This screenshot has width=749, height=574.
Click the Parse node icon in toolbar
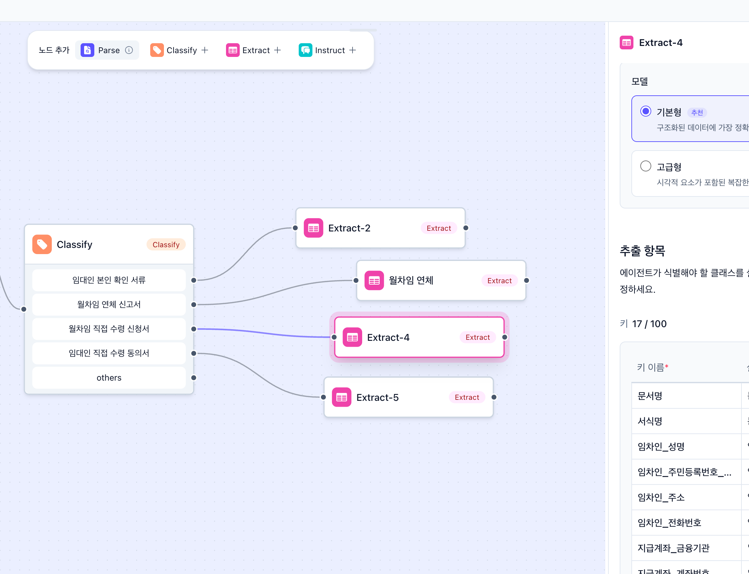[x=87, y=50]
